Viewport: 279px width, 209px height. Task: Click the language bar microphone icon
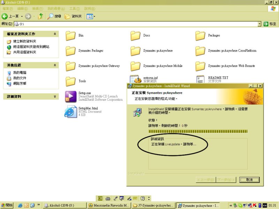point(115,198)
